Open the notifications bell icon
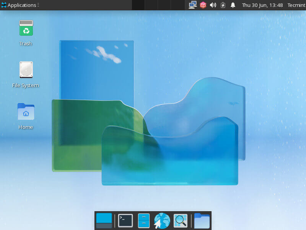 [x=233, y=5]
